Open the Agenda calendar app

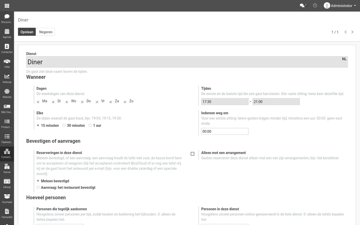7,34
